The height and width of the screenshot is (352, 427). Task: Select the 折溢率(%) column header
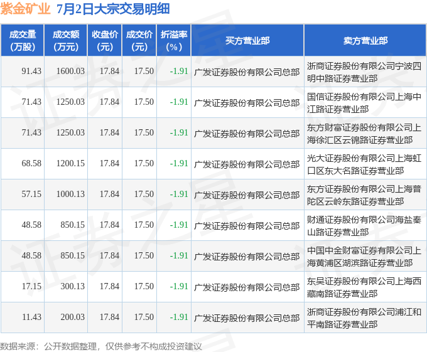pos(174,41)
